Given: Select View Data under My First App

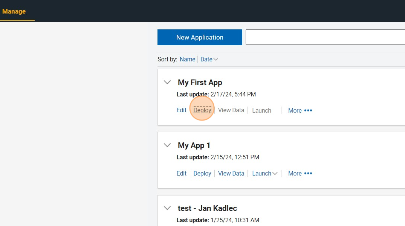Looking at the screenshot, I should pos(231,110).
